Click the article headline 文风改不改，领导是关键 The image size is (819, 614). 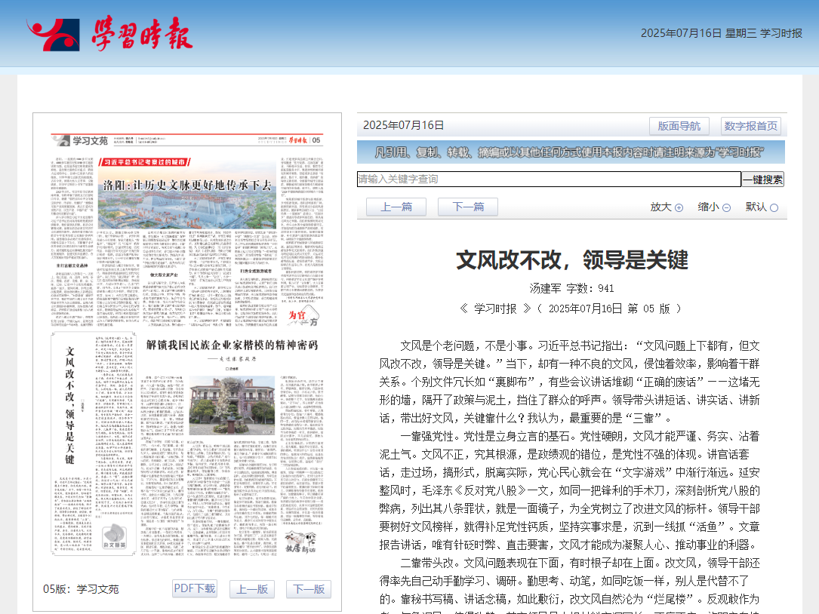click(572, 260)
